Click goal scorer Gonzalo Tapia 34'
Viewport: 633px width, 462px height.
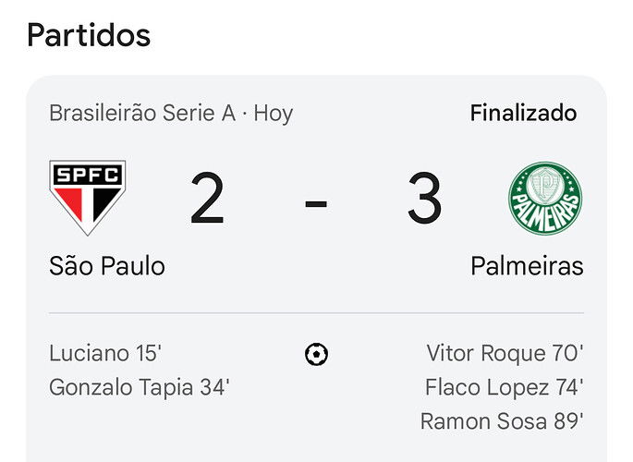click(139, 387)
